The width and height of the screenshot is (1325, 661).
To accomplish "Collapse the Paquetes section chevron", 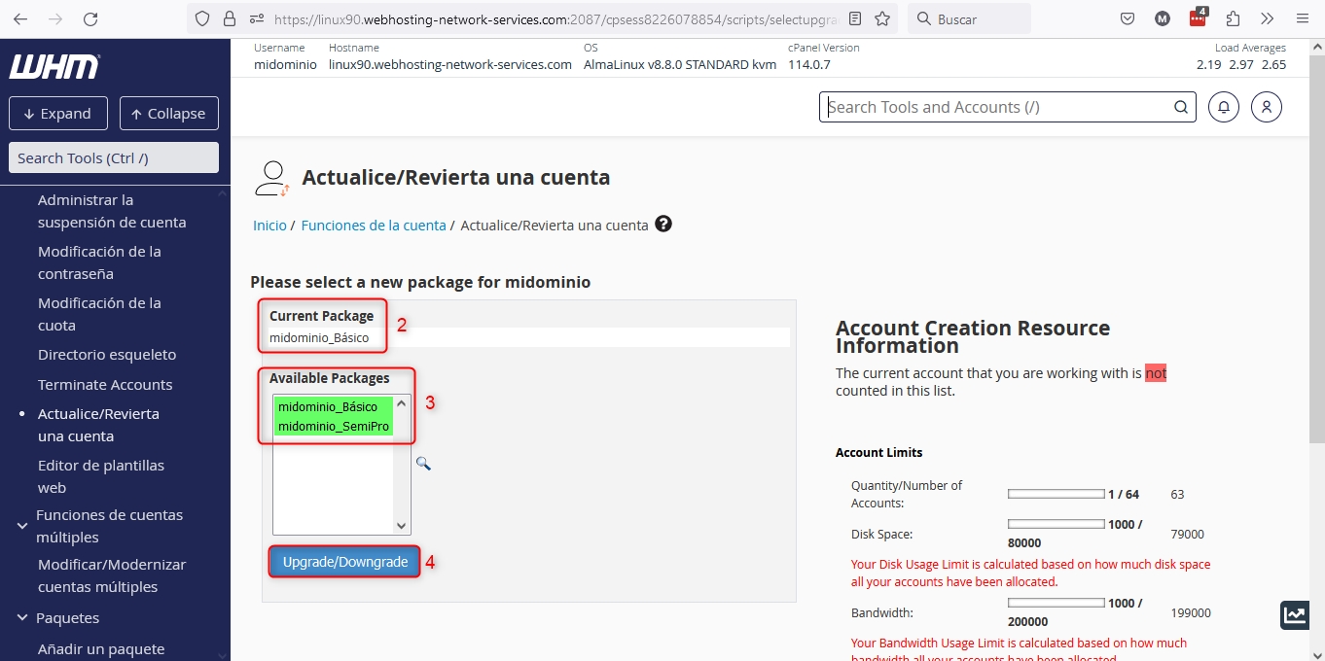I will point(22,618).
